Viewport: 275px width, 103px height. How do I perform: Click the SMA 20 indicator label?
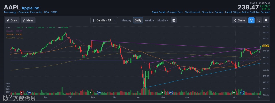15,31
